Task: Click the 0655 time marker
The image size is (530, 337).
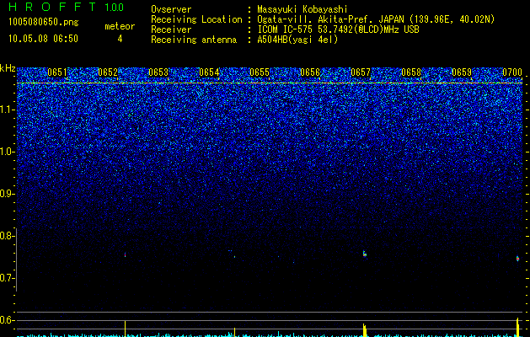Action: [x=260, y=72]
